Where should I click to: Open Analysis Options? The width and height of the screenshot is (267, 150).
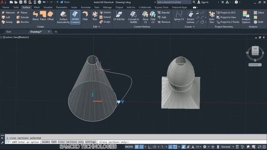pyautogui.click(x=246, y=17)
